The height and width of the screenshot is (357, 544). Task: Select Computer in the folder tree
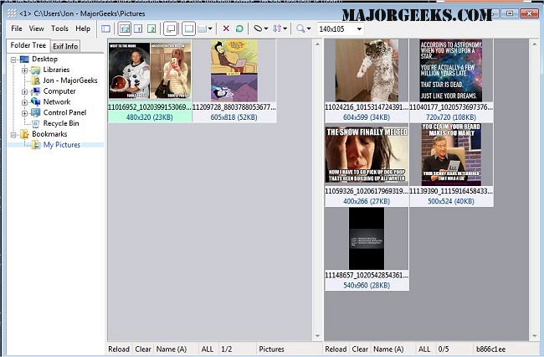59,91
